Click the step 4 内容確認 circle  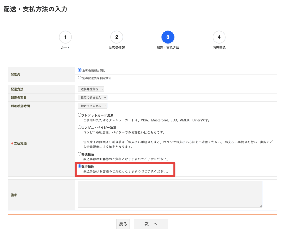tap(219, 37)
